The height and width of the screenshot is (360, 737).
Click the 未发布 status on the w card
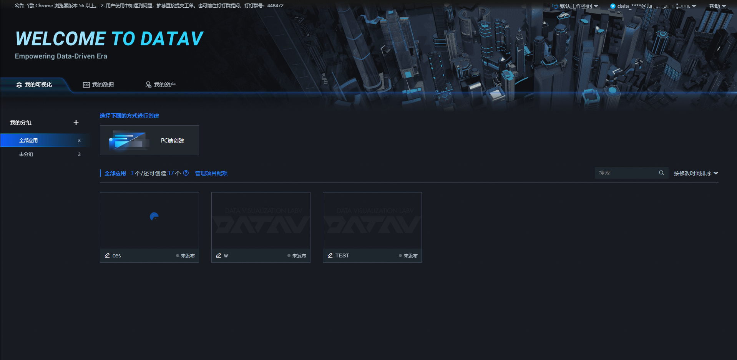297,255
